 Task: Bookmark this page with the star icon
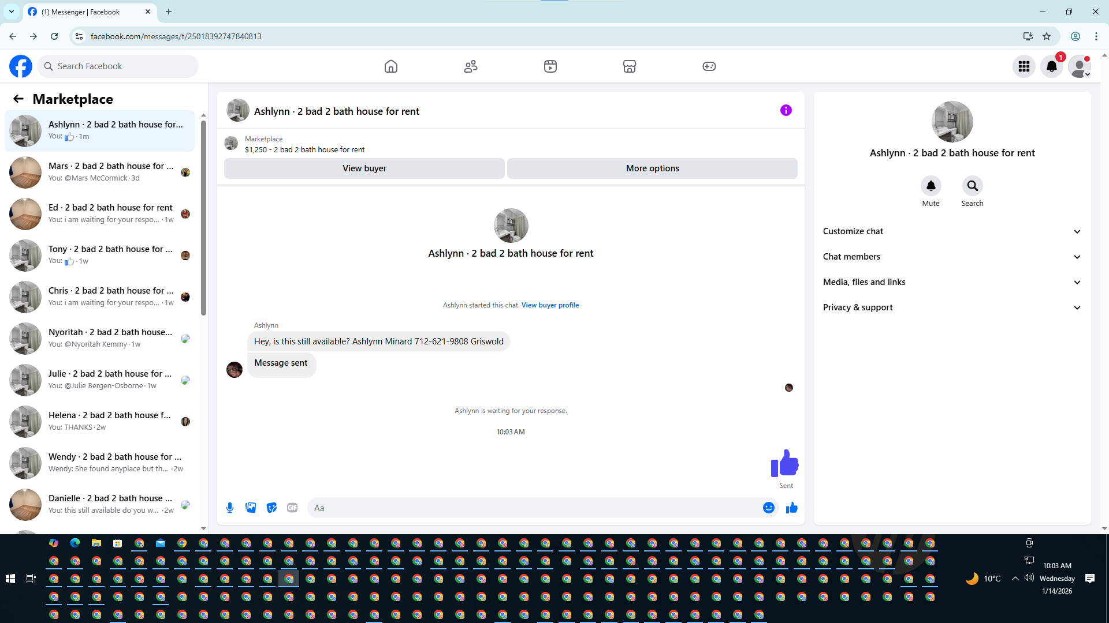(1047, 36)
